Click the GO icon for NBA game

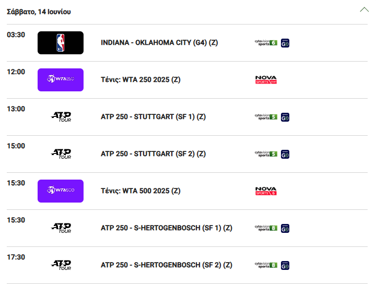coord(285,43)
